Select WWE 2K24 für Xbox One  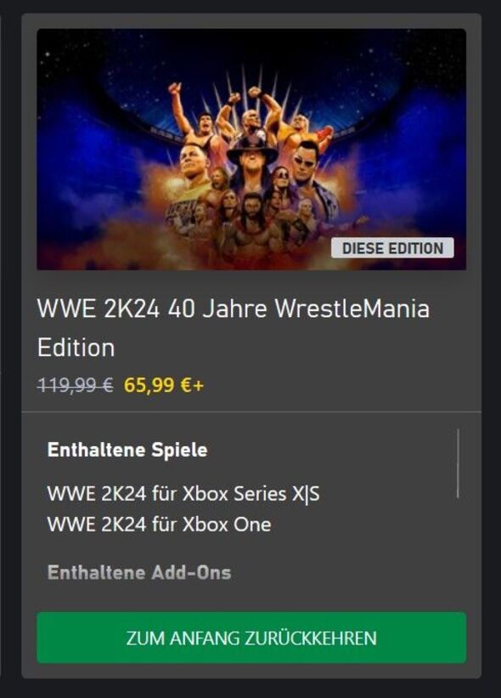point(159,525)
